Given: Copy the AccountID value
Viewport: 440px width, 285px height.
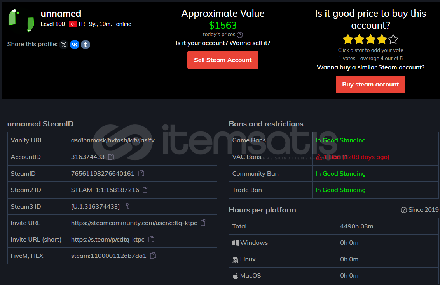Looking at the screenshot, I should click(111, 157).
